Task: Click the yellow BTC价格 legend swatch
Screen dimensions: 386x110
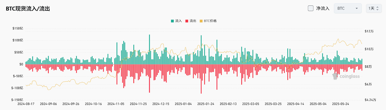Action: coord(201,21)
